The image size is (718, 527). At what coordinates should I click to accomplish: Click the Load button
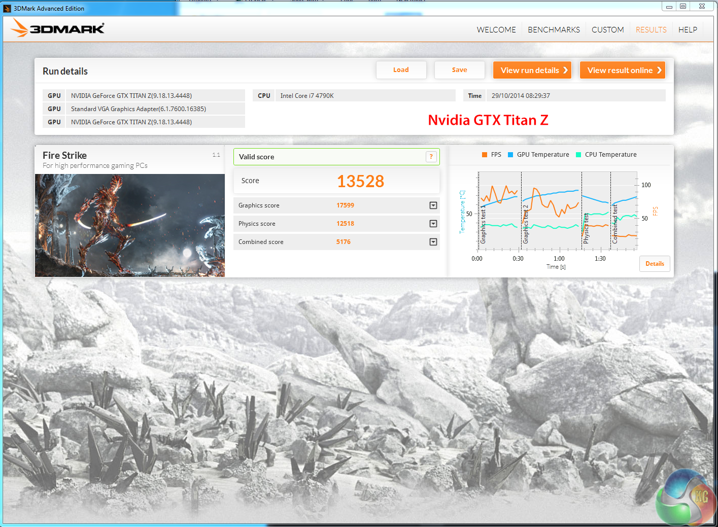(x=401, y=70)
